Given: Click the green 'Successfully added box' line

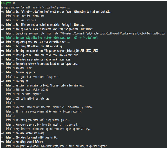Looking at the screenshot, I should tap(50, 38).
